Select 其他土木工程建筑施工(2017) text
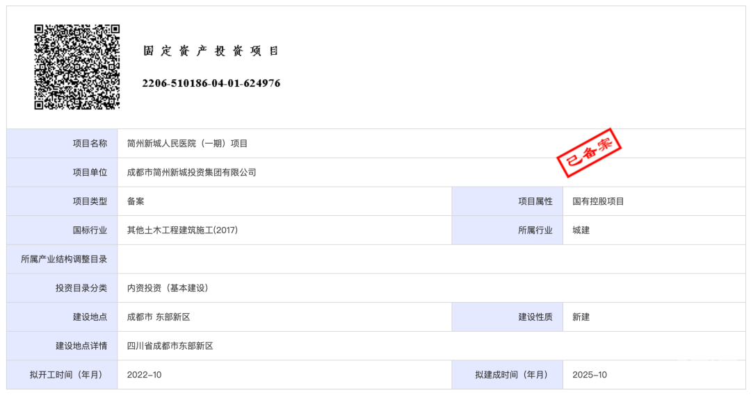Image resolution: width=751 pixels, height=395 pixels. click(x=182, y=230)
